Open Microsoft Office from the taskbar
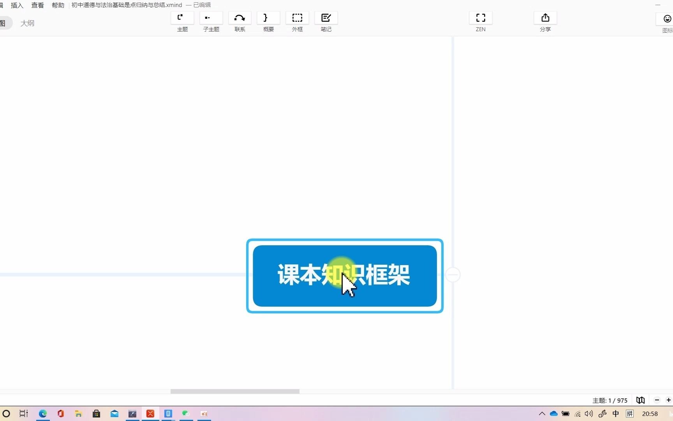673x421 pixels. pyautogui.click(x=60, y=414)
